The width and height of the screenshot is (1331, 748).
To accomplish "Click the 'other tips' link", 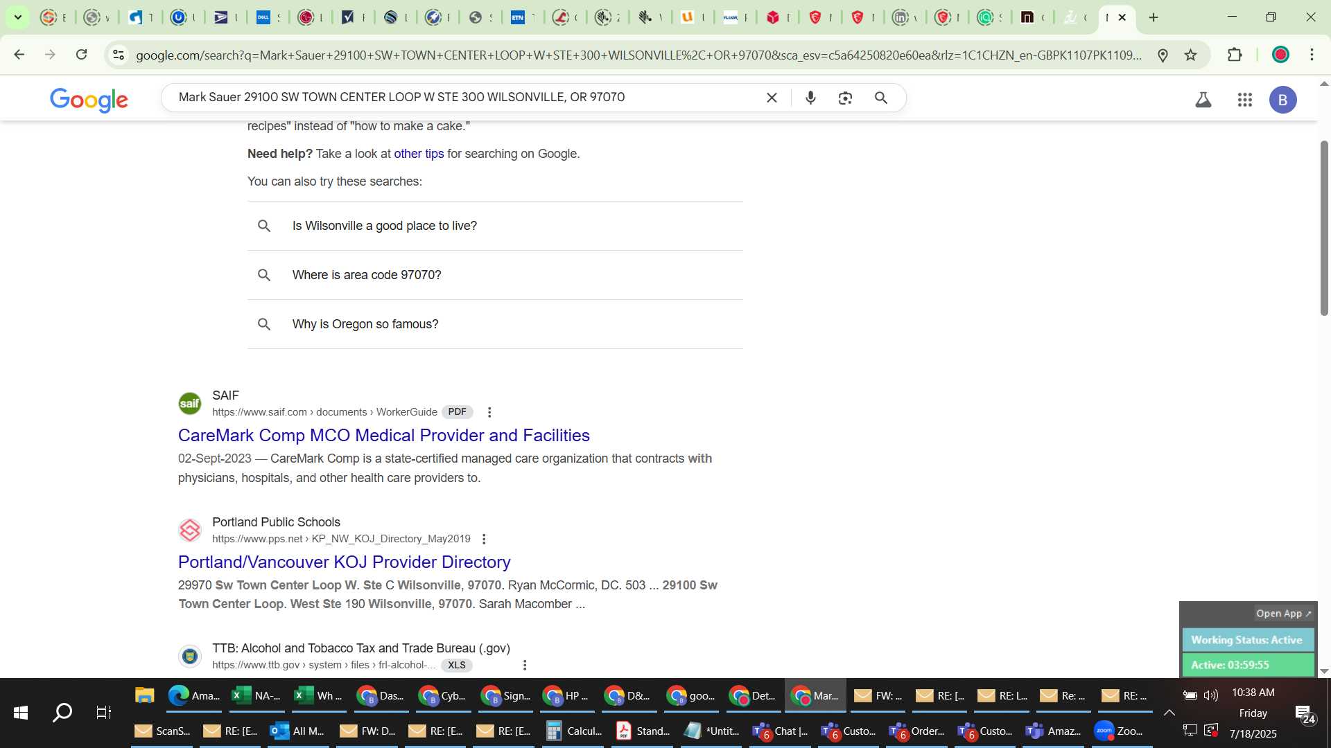I will (419, 154).
